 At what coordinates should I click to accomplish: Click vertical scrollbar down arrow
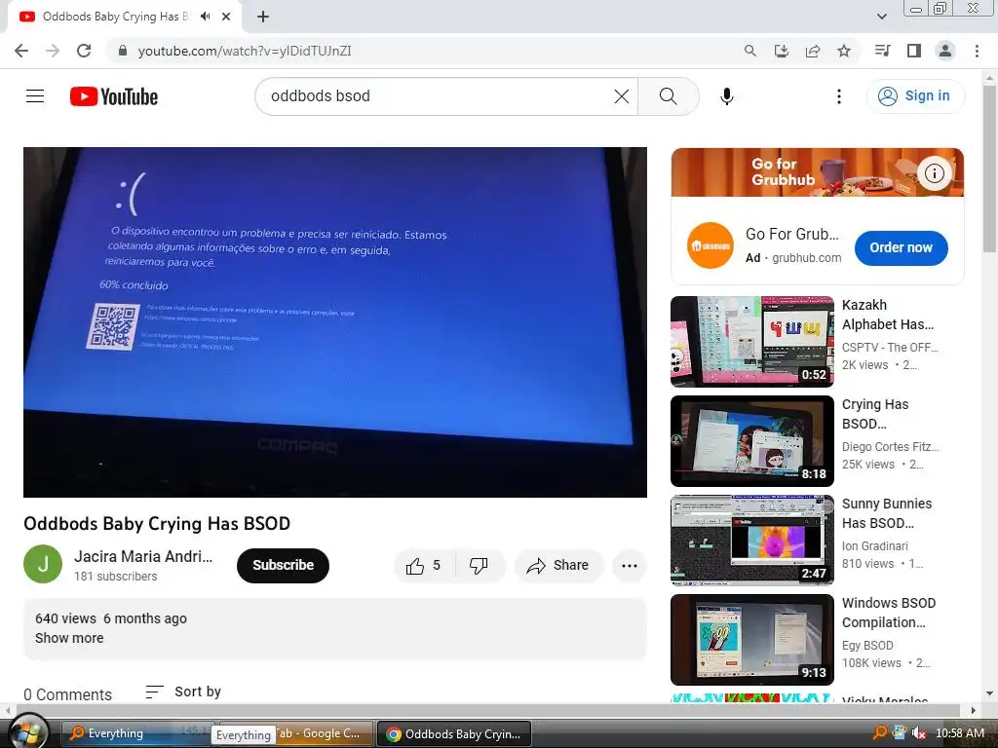990,692
